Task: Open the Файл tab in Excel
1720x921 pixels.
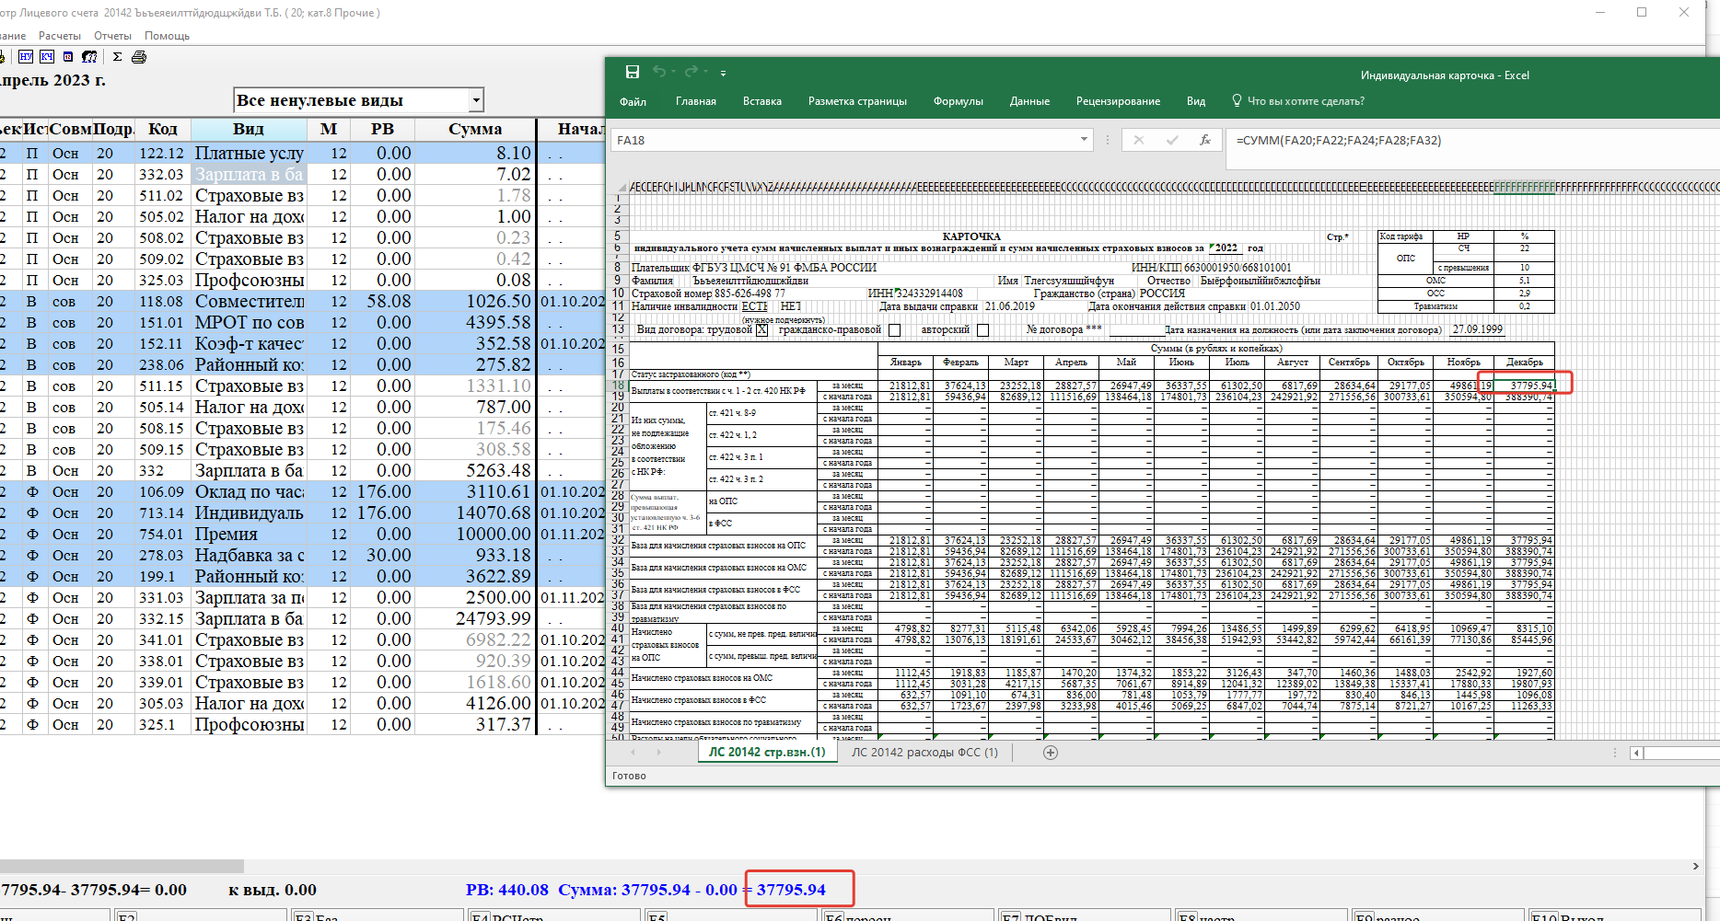Action: pos(633,101)
